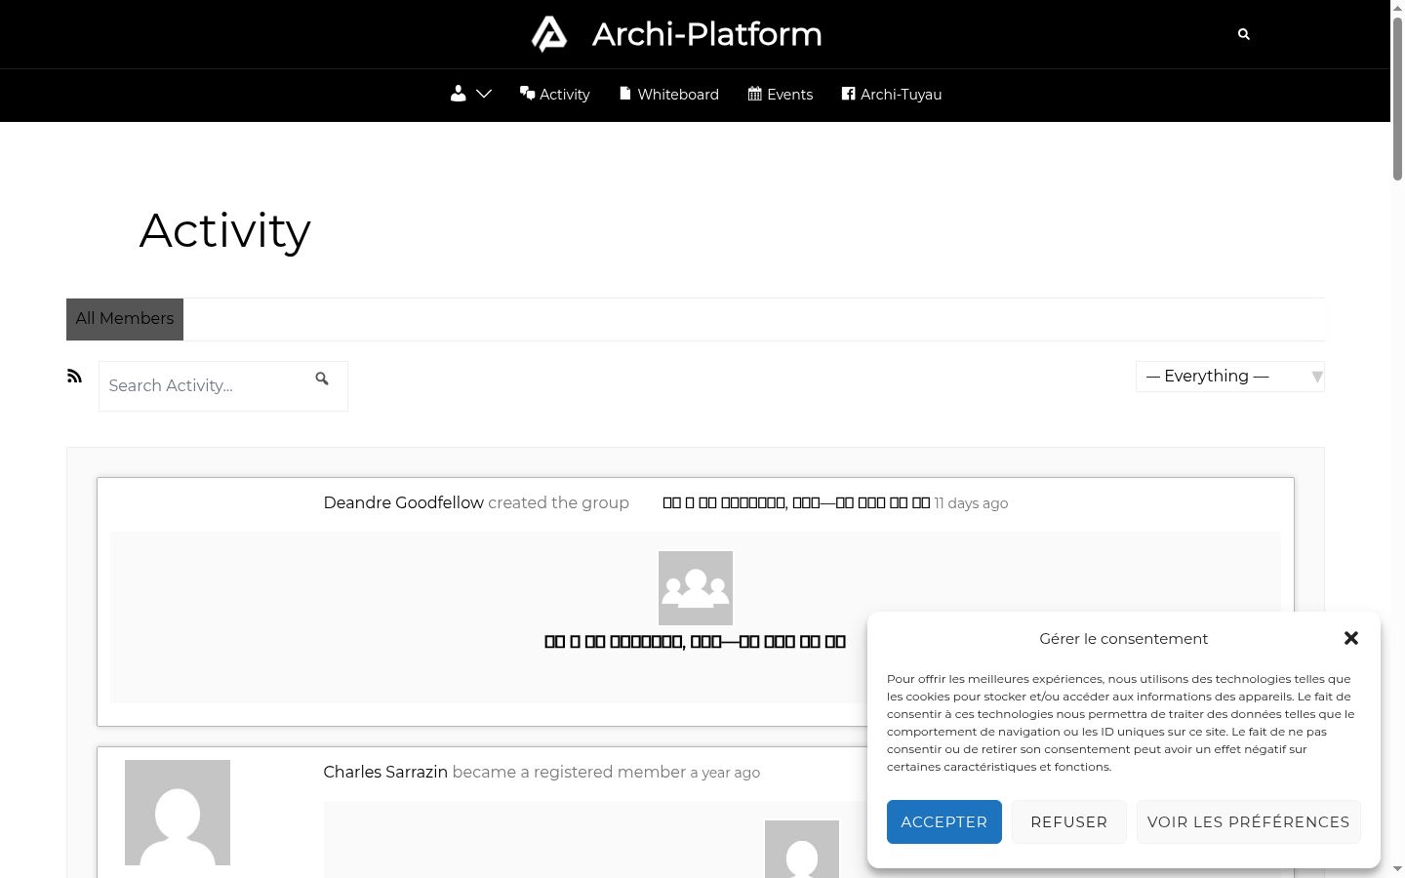Expand the user menu chevron
Screen dimensions: 1405x878
[x=484, y=94]
